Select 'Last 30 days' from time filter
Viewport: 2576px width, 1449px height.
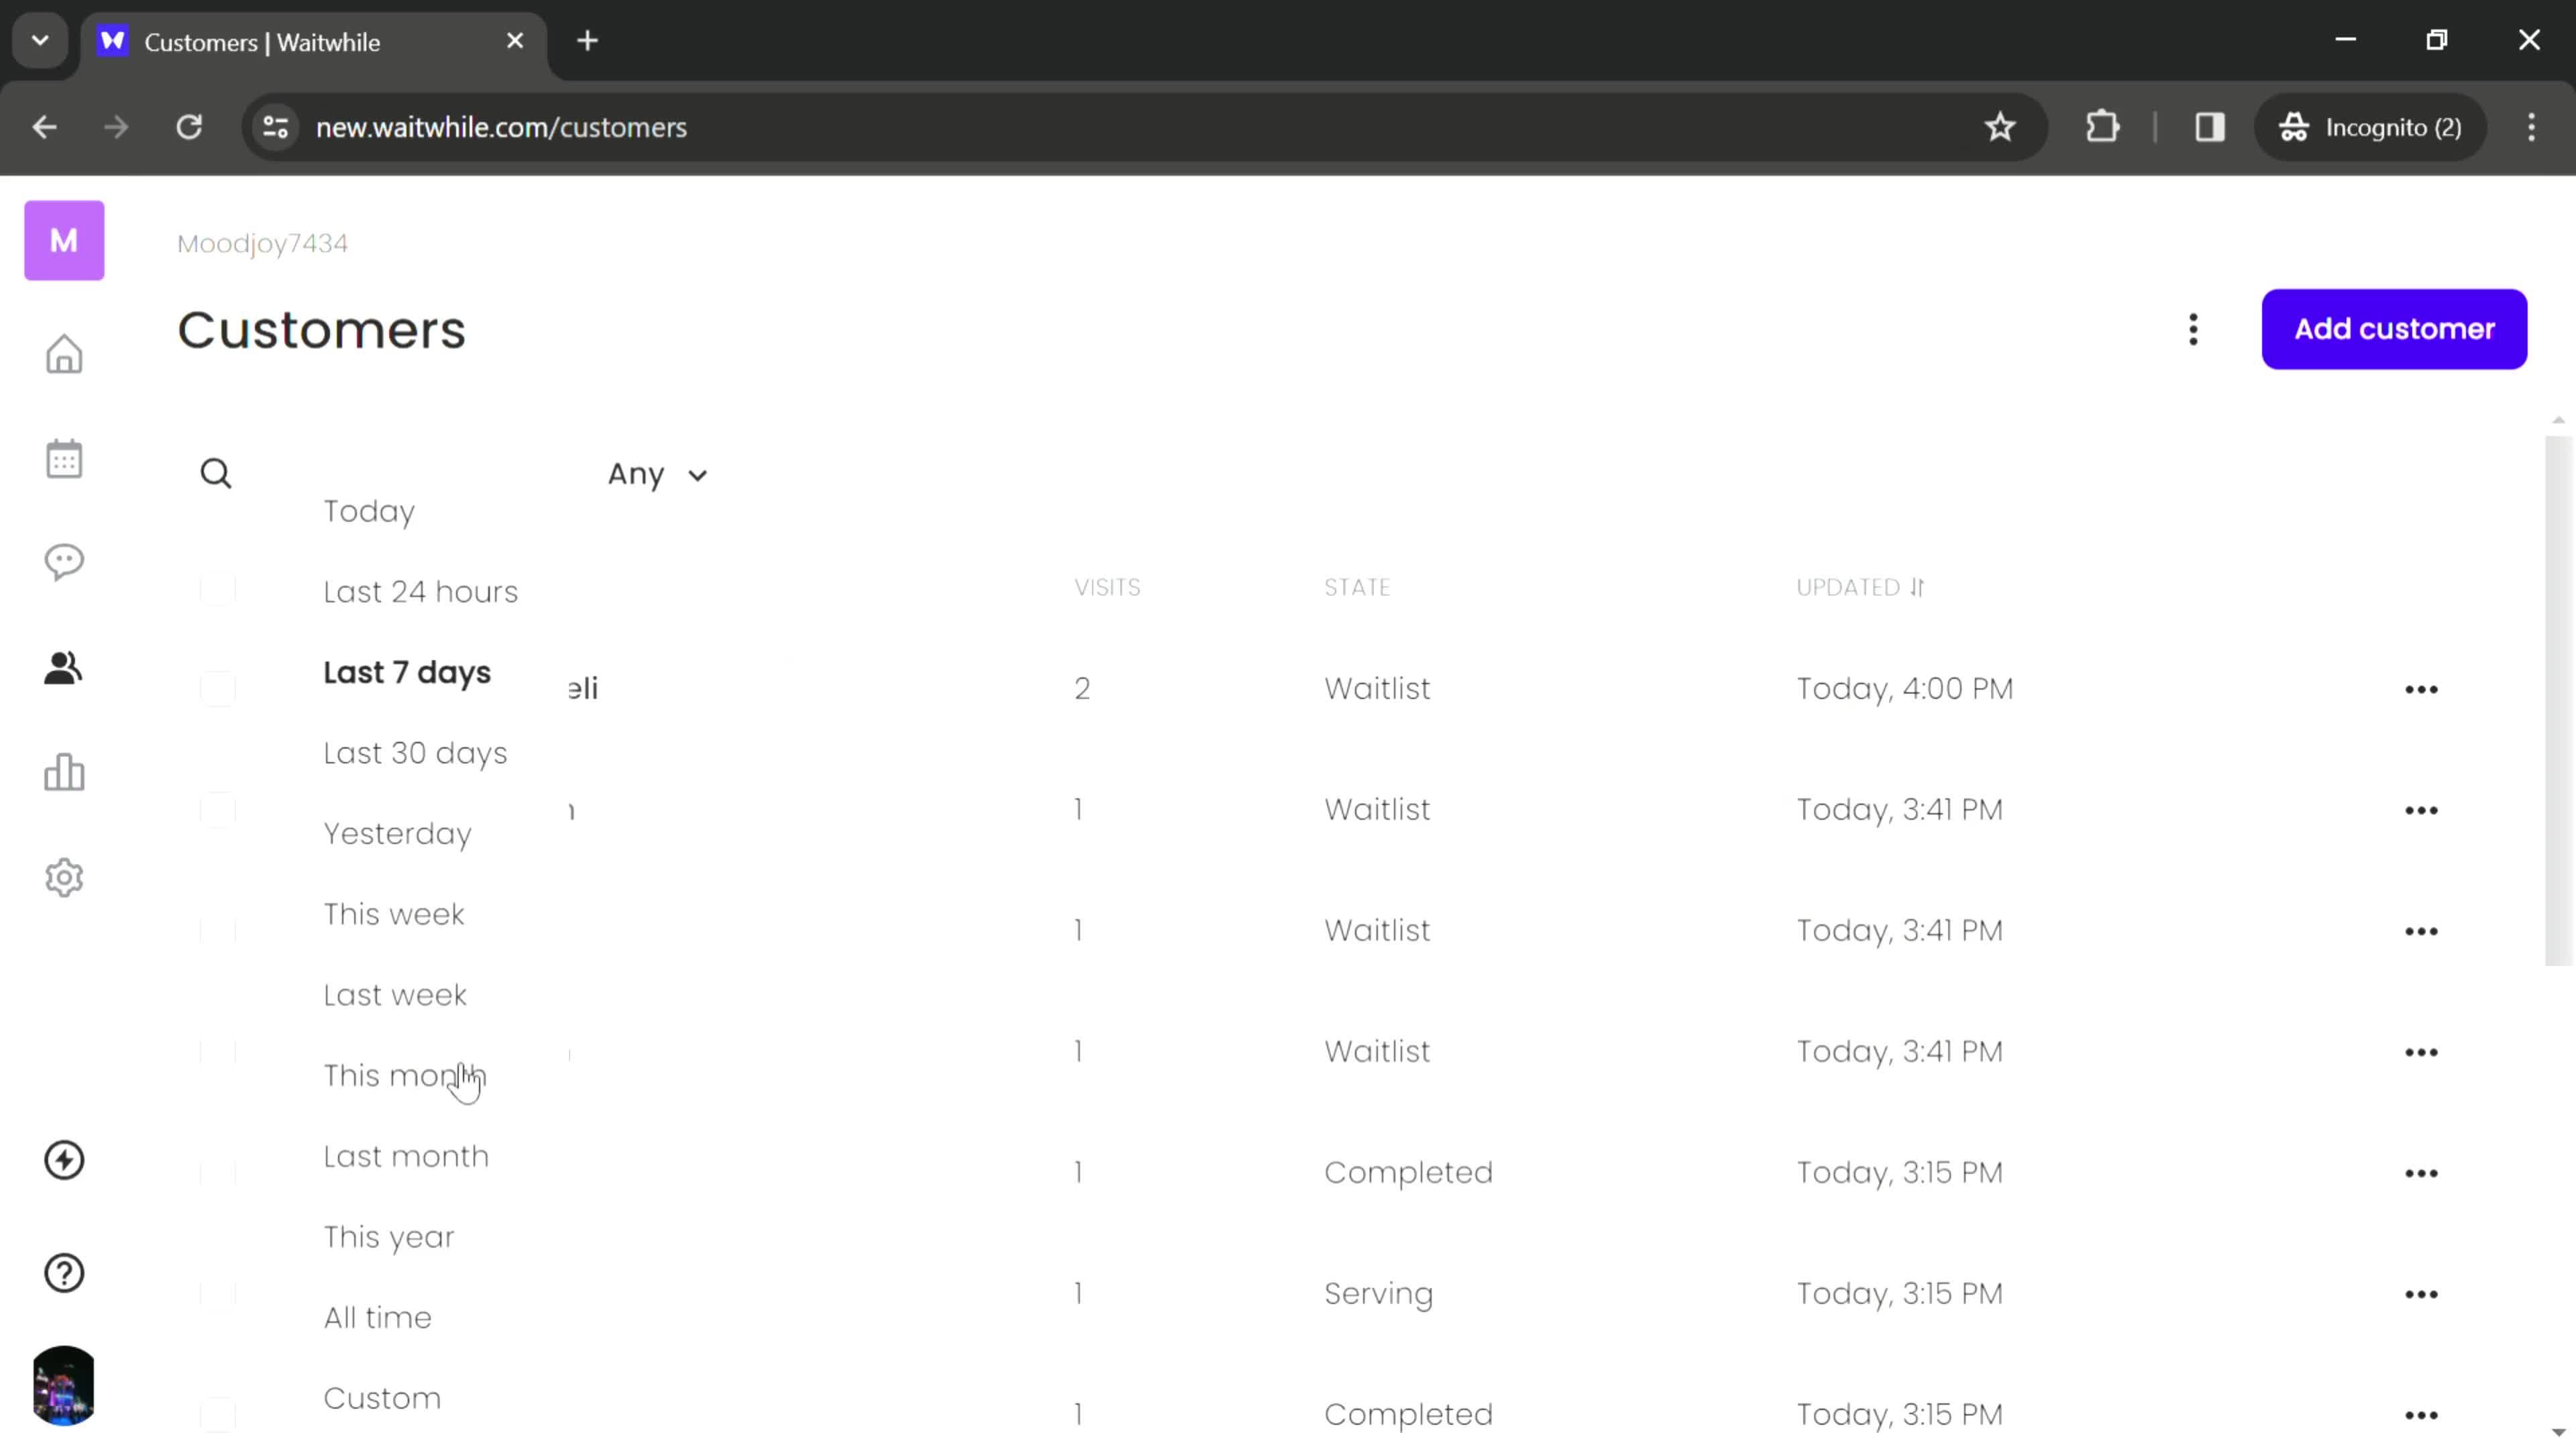pos(414,752)
